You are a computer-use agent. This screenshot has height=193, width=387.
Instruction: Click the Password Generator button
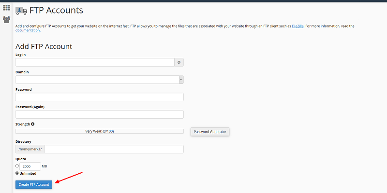click(210, 131)
